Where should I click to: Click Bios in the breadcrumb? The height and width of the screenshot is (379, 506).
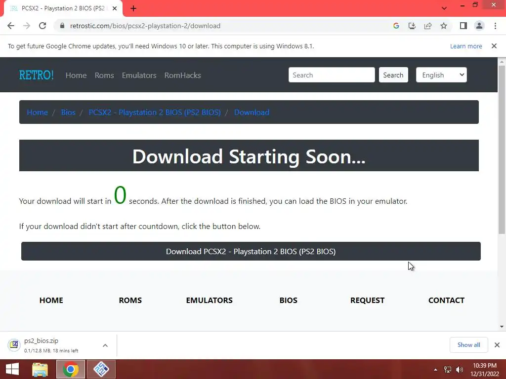(x=68, y=112)
